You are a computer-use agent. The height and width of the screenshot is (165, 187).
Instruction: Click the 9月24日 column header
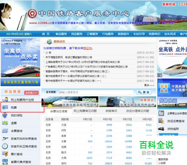click(107, 119)
